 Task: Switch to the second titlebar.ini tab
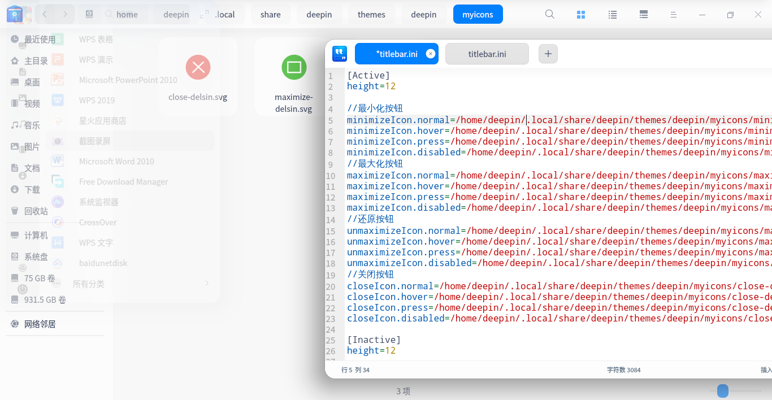click(487, 54)
